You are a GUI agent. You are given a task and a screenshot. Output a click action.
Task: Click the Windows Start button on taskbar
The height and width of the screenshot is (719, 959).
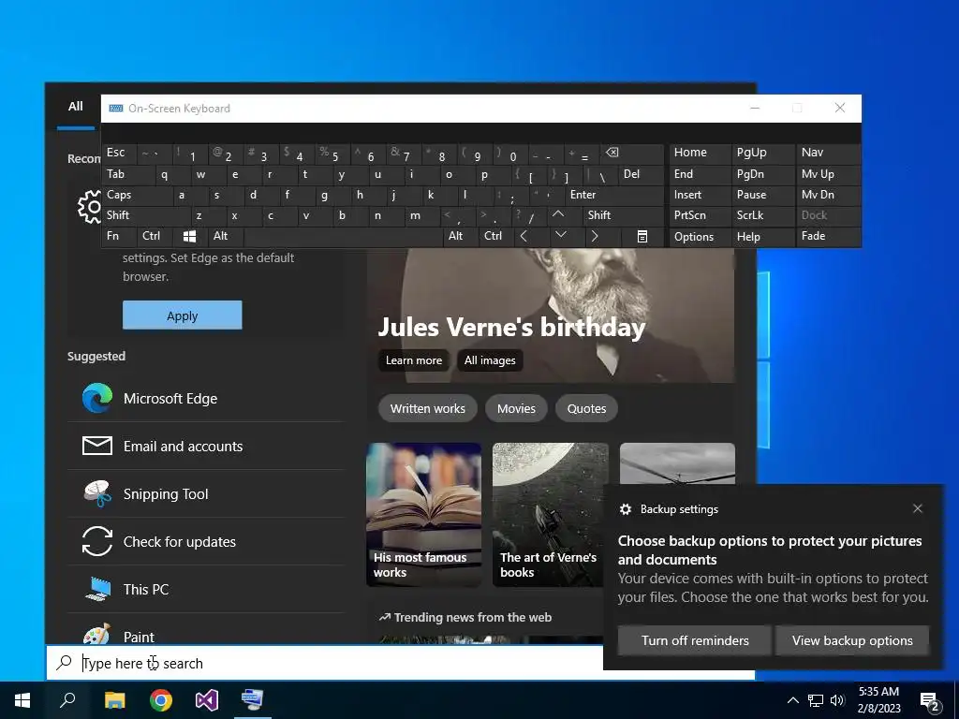click(x=22, y=700)
